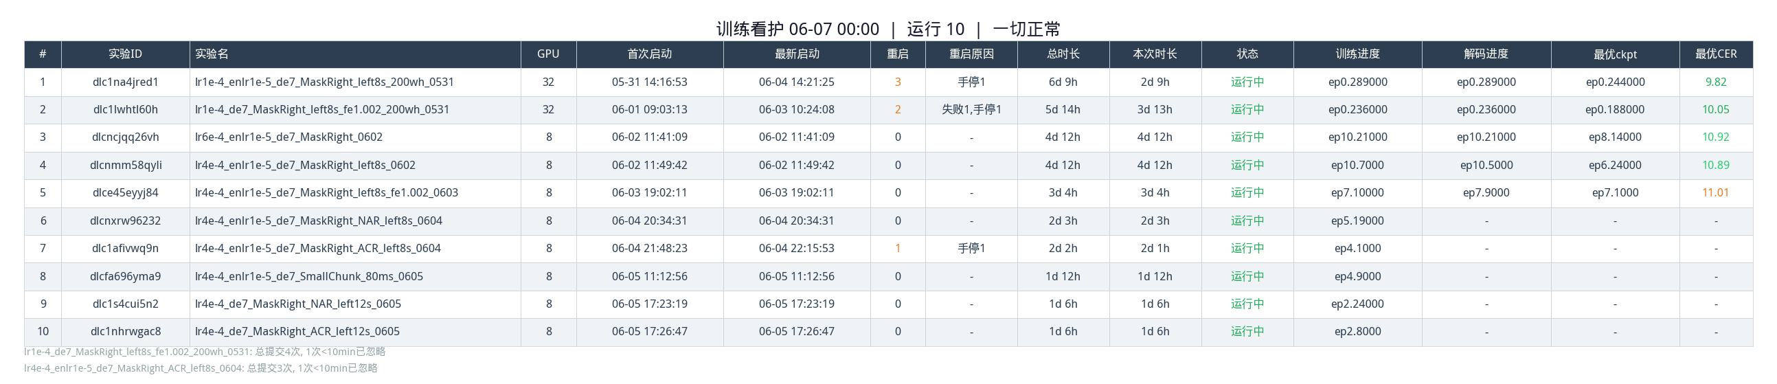Click the 解码进度 column header
This screenshot has width=1777, height=384.
pos(1486,54)
